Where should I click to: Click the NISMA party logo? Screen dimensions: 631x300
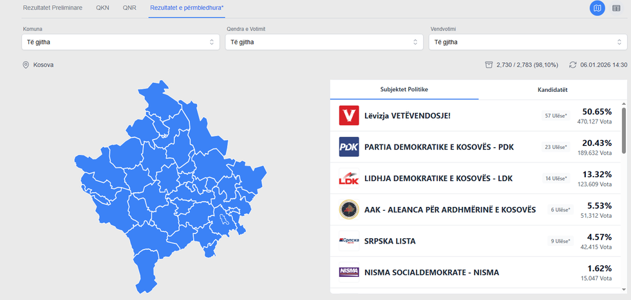coord(348,272)
